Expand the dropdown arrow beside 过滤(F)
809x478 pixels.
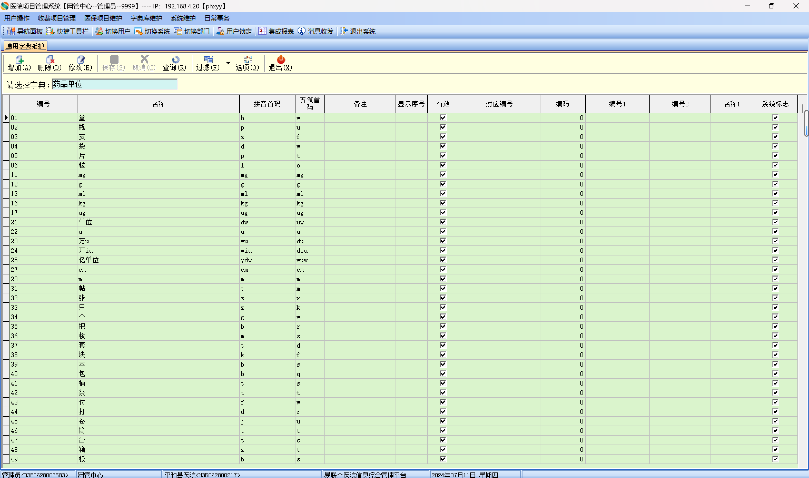click(x=228, y=62)
